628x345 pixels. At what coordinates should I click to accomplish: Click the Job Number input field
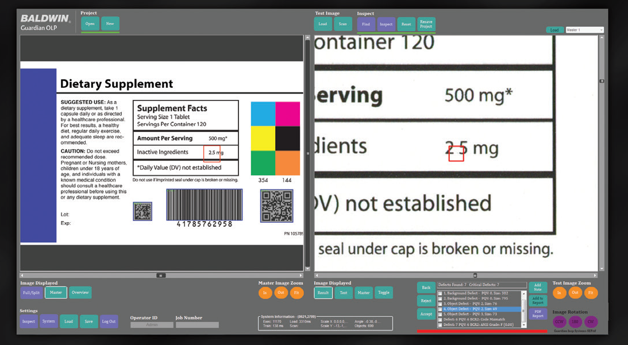pyautogui.click(x=197, y=325)
